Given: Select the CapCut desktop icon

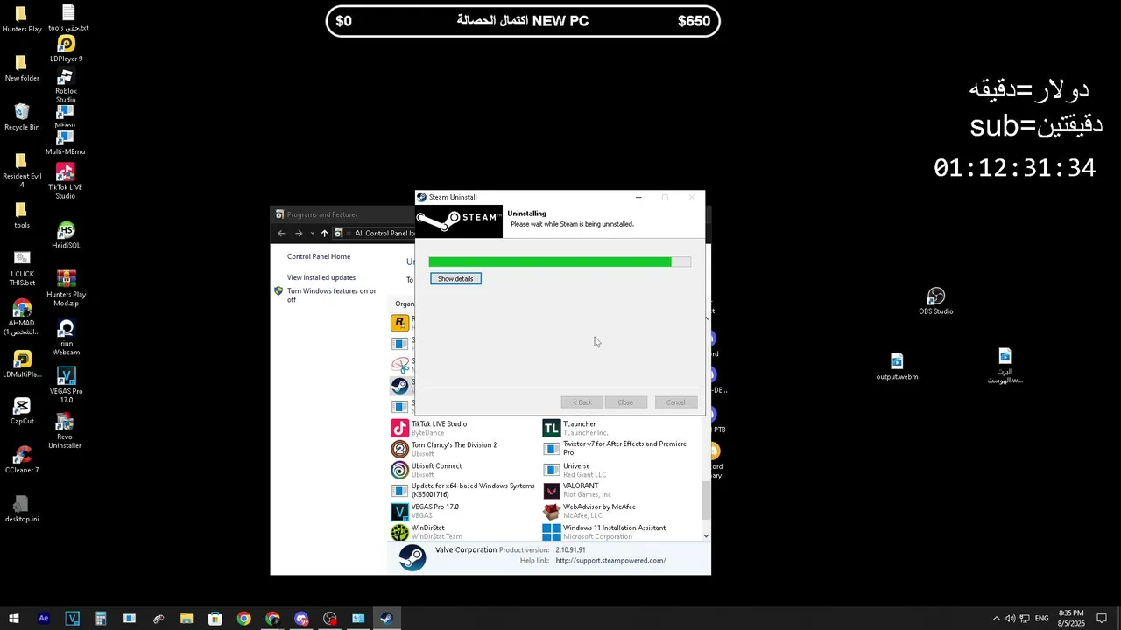Looking at the screenshot, I should point(22,411).
